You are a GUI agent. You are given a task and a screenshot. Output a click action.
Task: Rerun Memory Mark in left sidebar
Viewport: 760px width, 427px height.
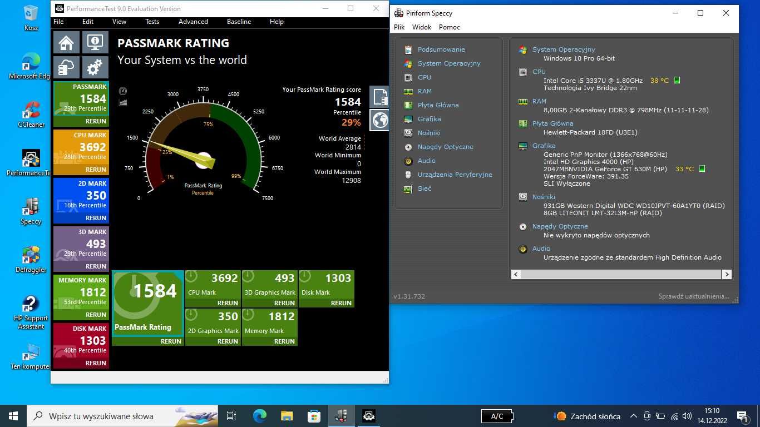tap(96, 315)
